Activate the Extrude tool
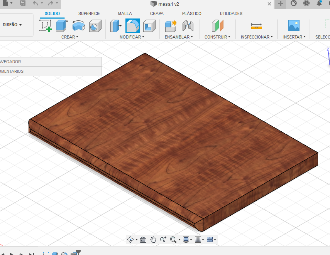 [x=62, y=26]
